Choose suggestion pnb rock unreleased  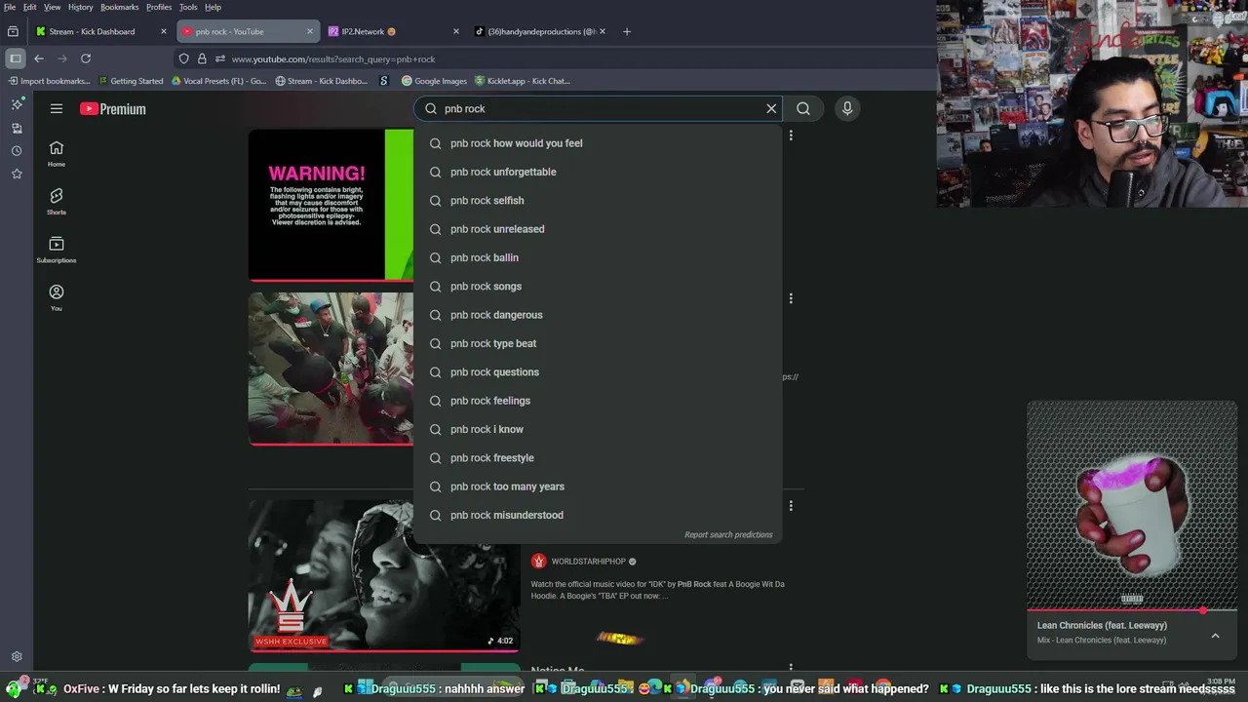pyautogui.click(x=598, y=229)
